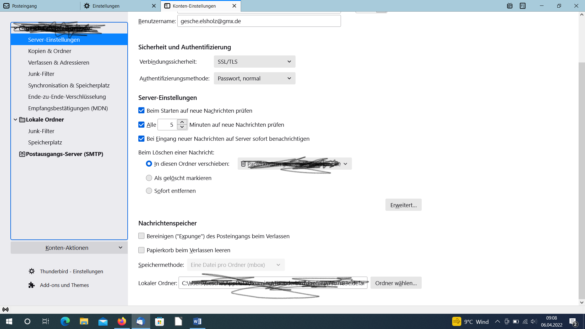Click the Ordner wählen... button
This screenshot has width=585, height=329.
pos(396,283)
